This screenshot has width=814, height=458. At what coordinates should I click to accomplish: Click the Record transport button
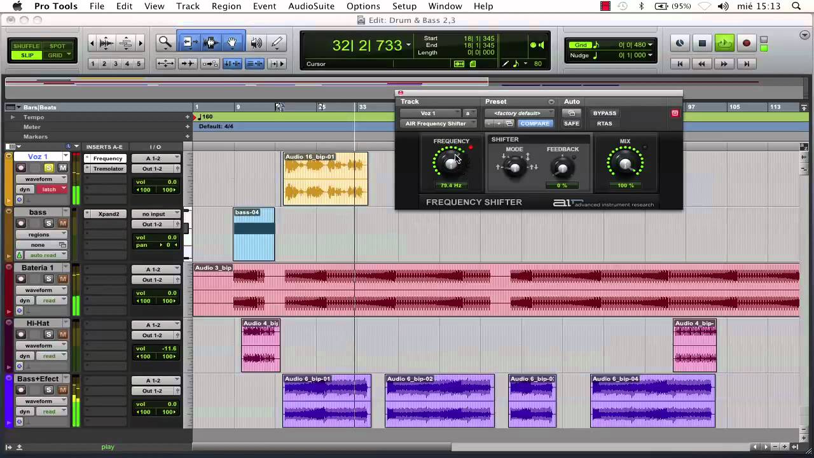tap(747, 43)
